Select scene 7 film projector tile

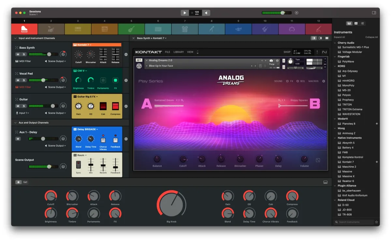[x=185, y=29]
